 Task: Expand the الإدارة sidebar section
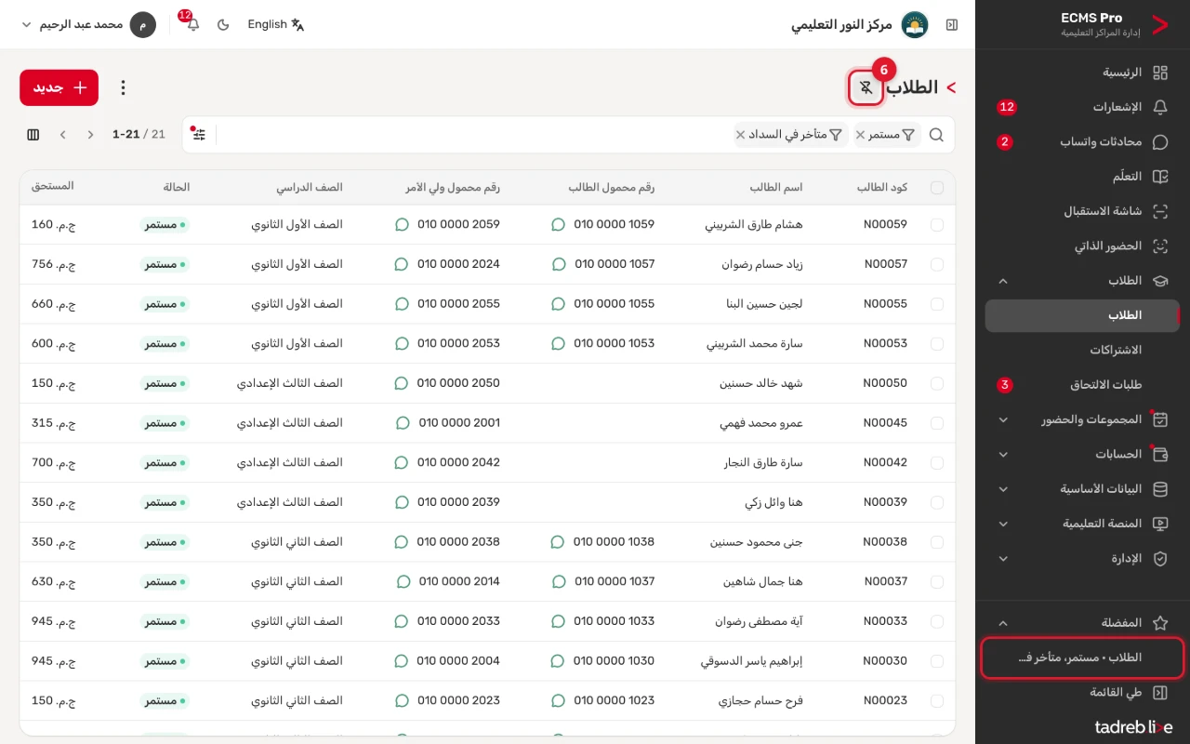1082,559
